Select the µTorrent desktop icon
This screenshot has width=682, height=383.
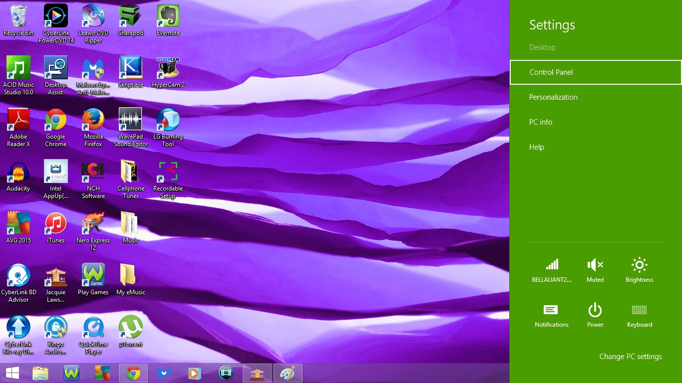pos(131,332)
